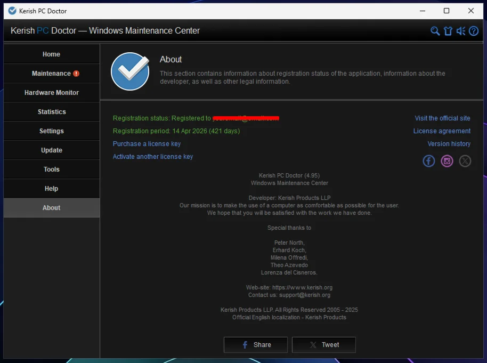Click the website URL https://www.kerish.org

coord(302,287)
